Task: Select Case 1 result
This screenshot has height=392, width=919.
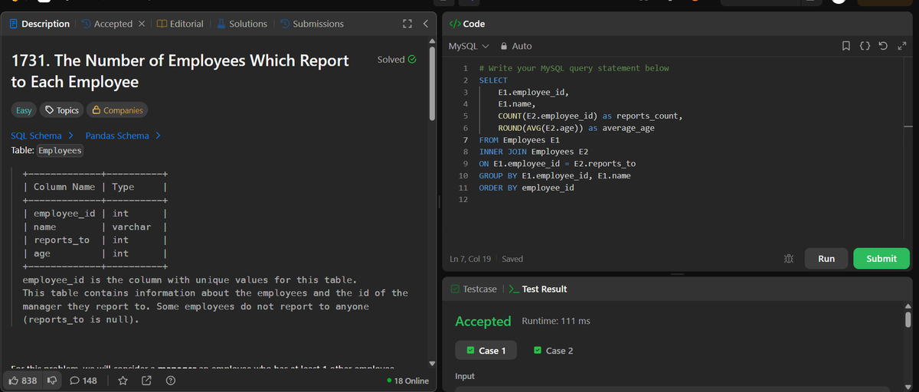Action: (486, 351)
